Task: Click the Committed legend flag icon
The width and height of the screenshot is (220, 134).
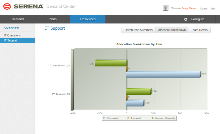Action: [x=104, y=118]
